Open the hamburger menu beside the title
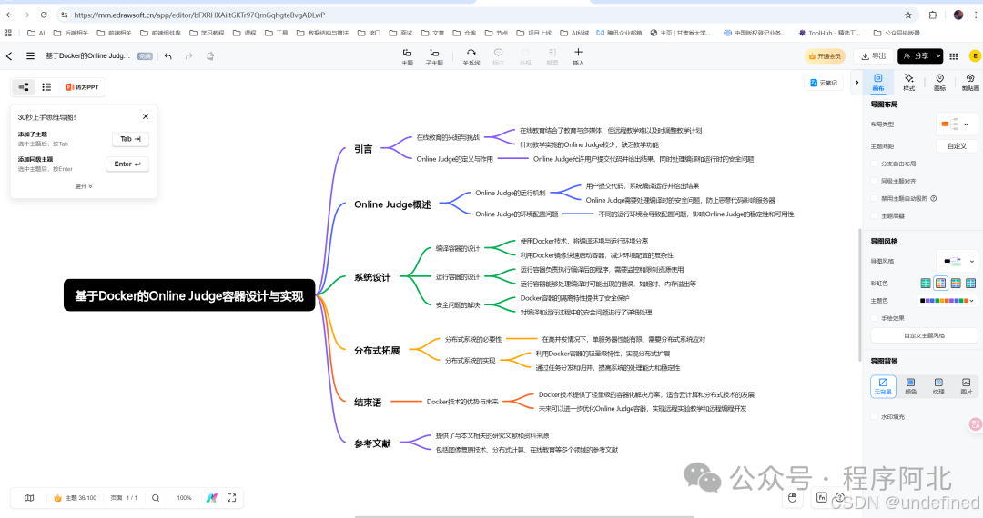This screenshot has width=983, height=518. tap(30, 55)
